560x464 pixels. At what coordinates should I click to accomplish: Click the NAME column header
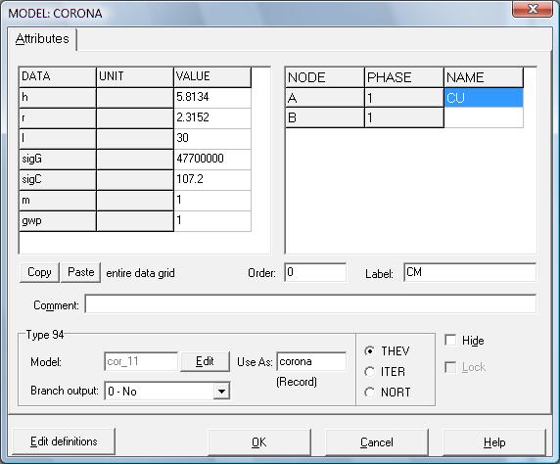click(484, 77)
